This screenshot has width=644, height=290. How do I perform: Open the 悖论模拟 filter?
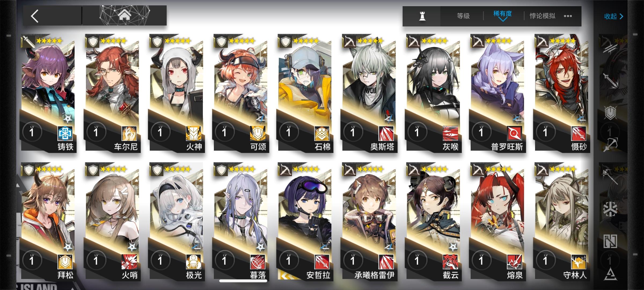[542, 16]
